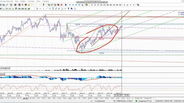184x103 pixels.
Task: Switch chart to 240 minute timeframe
Action: pyautogui.click(x=117, y=5)
